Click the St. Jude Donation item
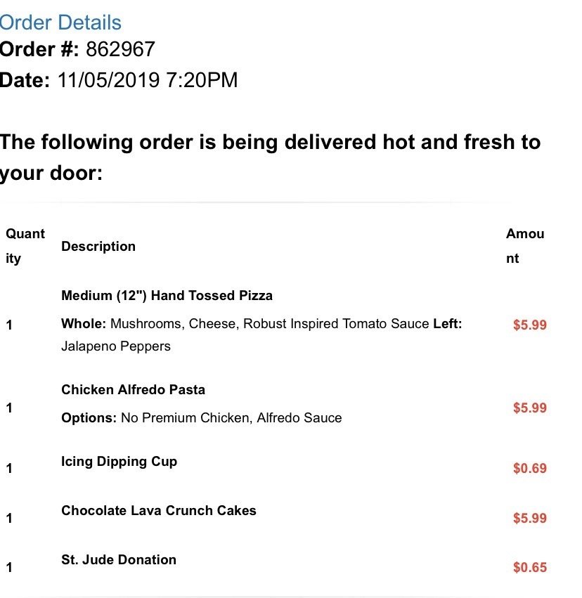 pyautogui.click(x=119, y=560)
